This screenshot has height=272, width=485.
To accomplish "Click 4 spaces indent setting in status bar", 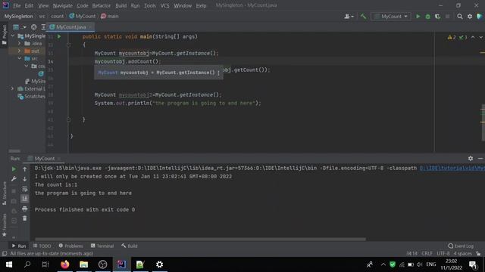I will (462, 254).
